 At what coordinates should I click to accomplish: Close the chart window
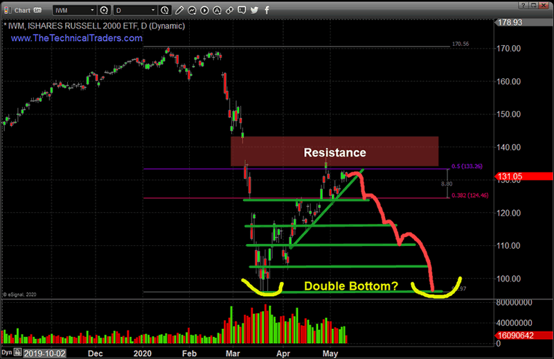[x=544, y=6]
